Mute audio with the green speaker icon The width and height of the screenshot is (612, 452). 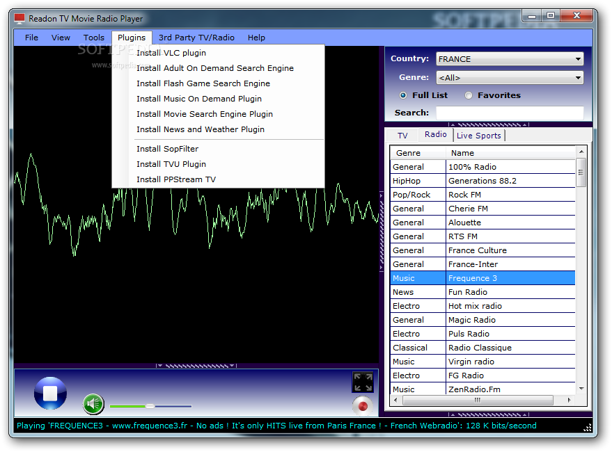point(93,404)
